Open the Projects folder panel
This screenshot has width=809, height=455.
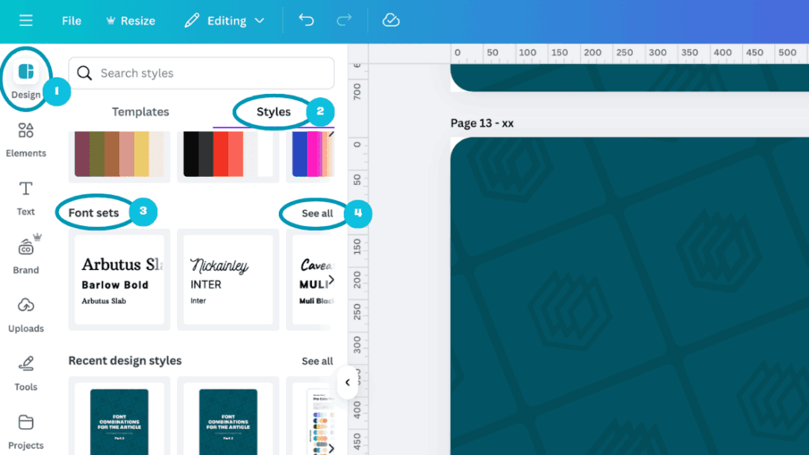pos(26,431)
